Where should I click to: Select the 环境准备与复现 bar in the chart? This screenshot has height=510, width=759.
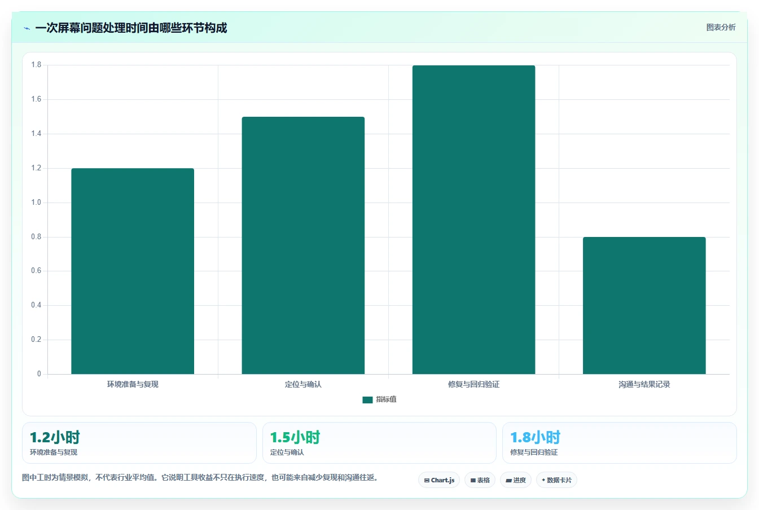pyautogui.click(x=133, y=271)
